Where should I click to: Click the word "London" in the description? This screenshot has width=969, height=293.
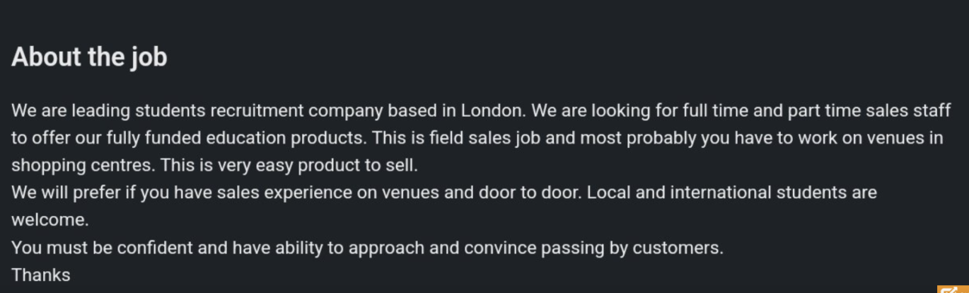coord(492,110)
